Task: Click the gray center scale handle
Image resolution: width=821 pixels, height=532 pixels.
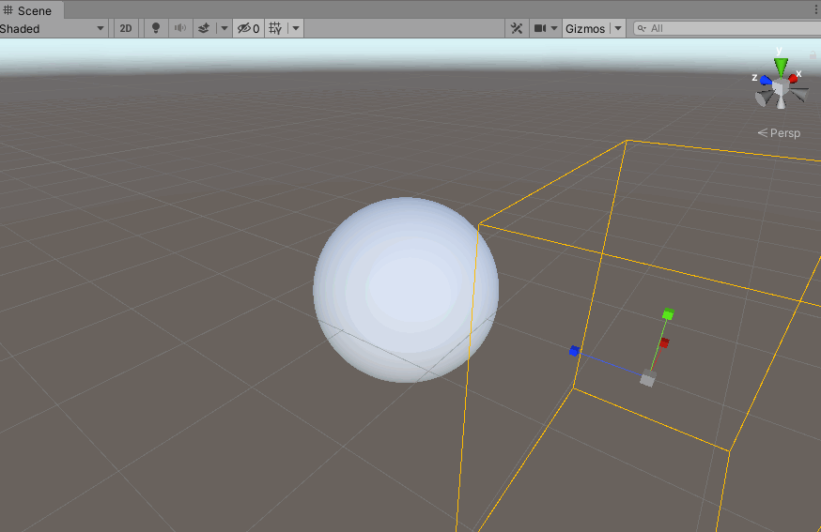Action: [x=648, y=378]
